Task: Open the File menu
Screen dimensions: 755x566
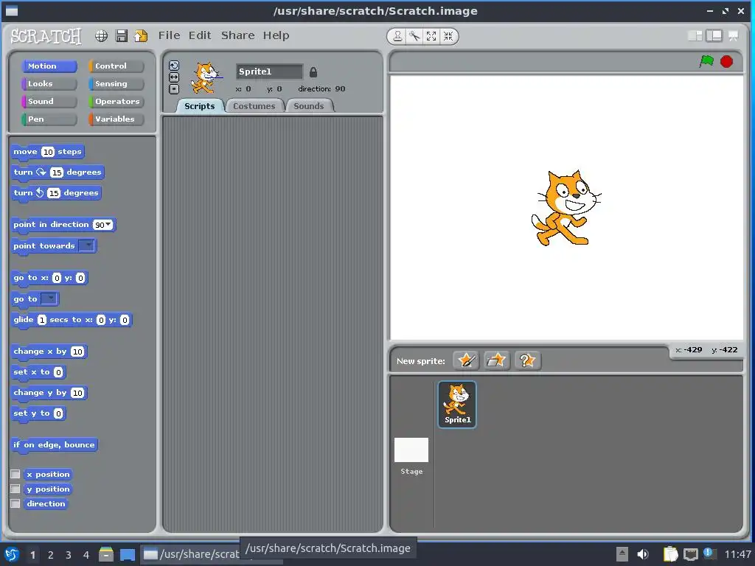Action: click(169, 35)
